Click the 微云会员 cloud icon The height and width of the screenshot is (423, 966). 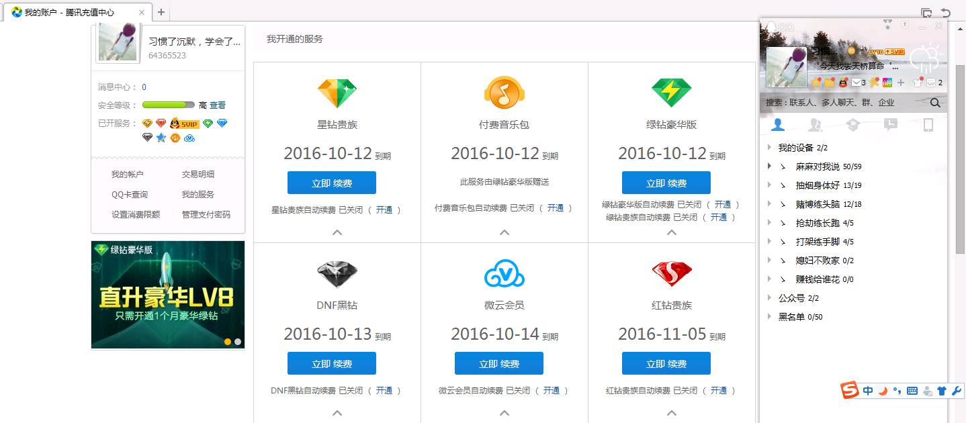coord(504,274)
